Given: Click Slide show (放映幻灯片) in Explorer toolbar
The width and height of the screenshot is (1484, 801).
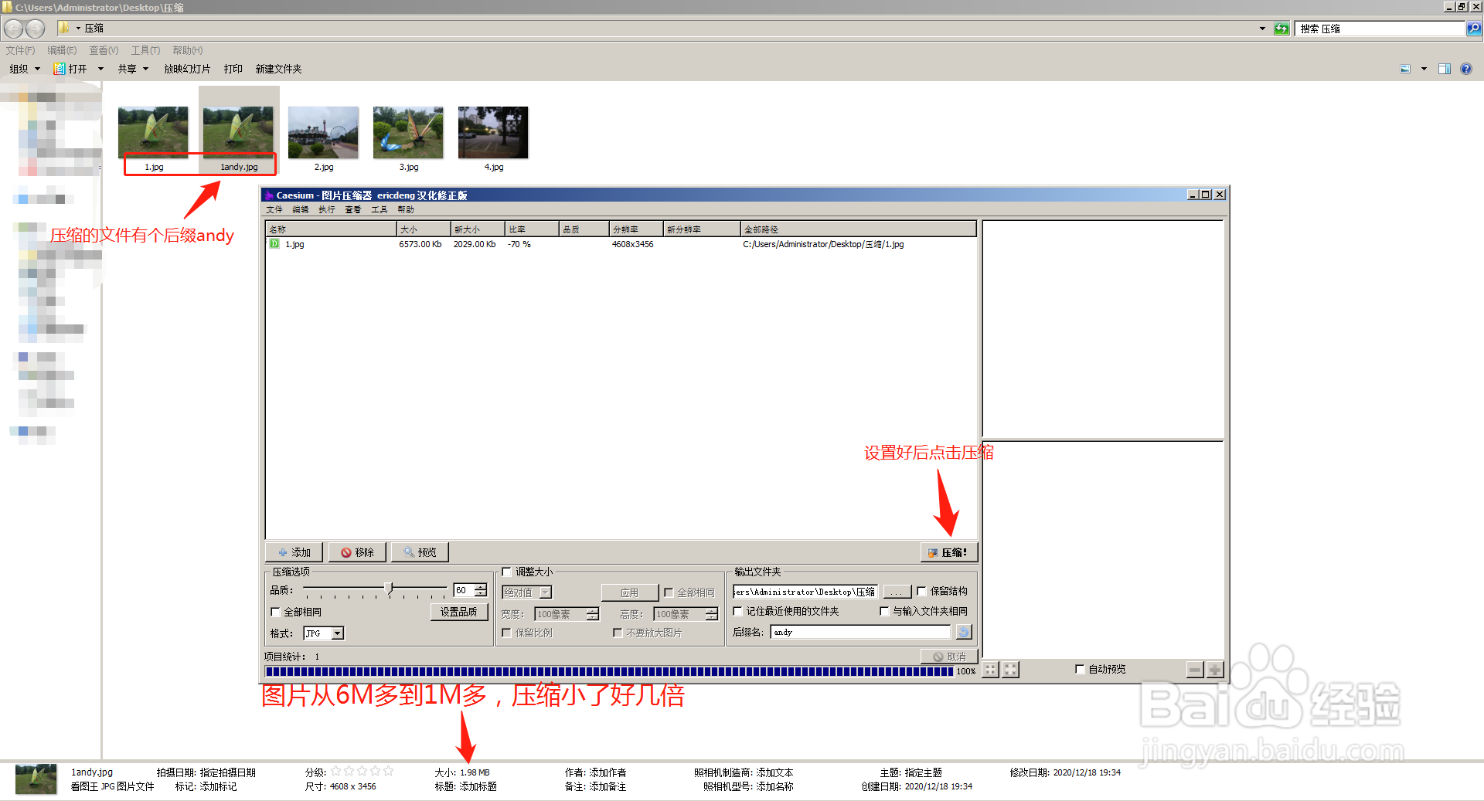Looking at the screenshot, I should coord(187,69).
